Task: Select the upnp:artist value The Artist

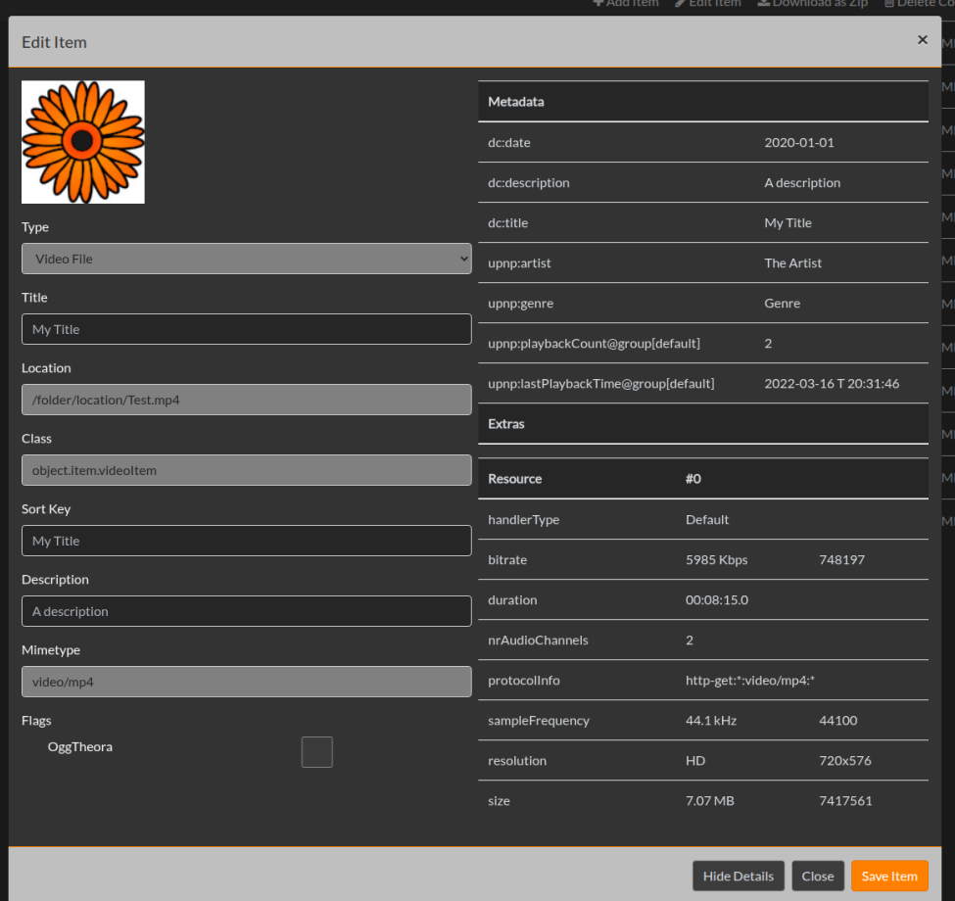Action: [x=793, y=263]
